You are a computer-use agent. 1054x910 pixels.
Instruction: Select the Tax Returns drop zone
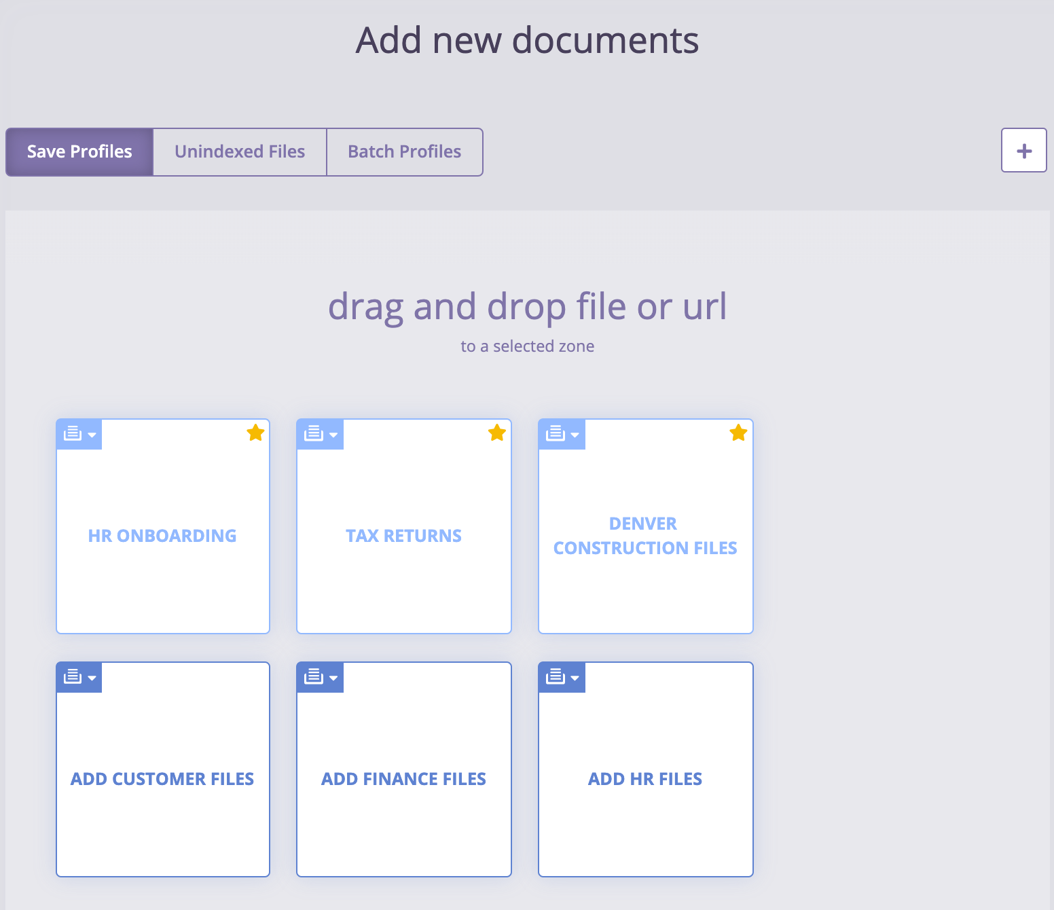(x=403, y=535)
